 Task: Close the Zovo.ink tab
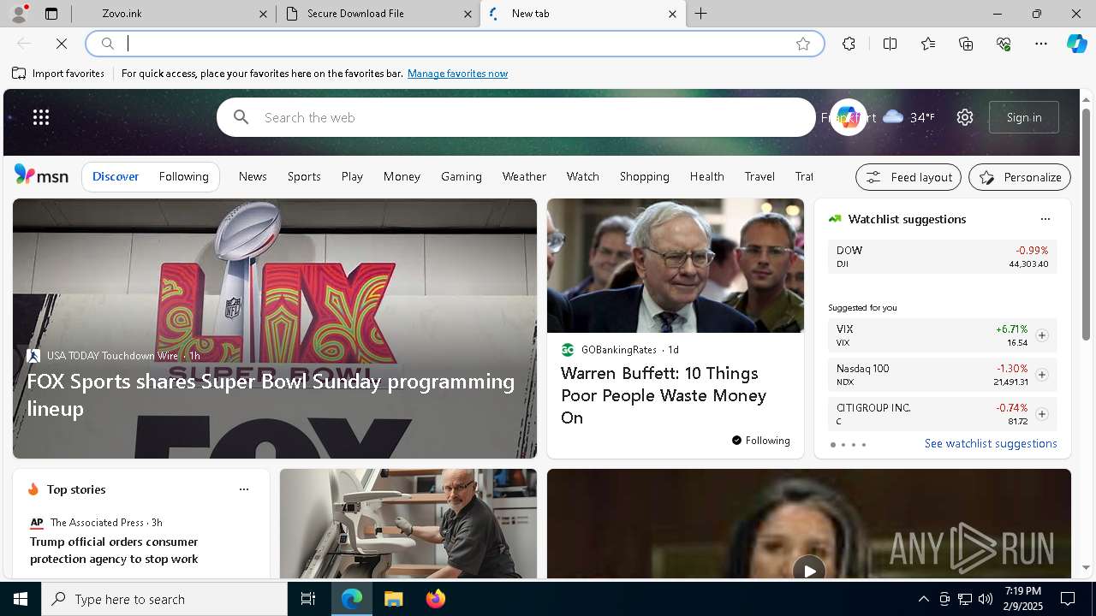(x=263, y=14)
